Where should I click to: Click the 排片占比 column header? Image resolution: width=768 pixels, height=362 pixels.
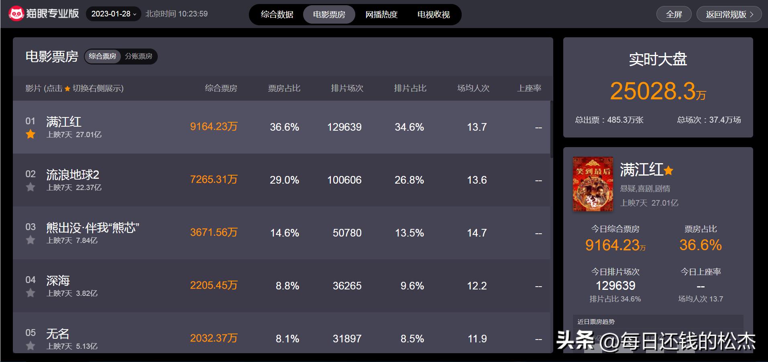410,88
